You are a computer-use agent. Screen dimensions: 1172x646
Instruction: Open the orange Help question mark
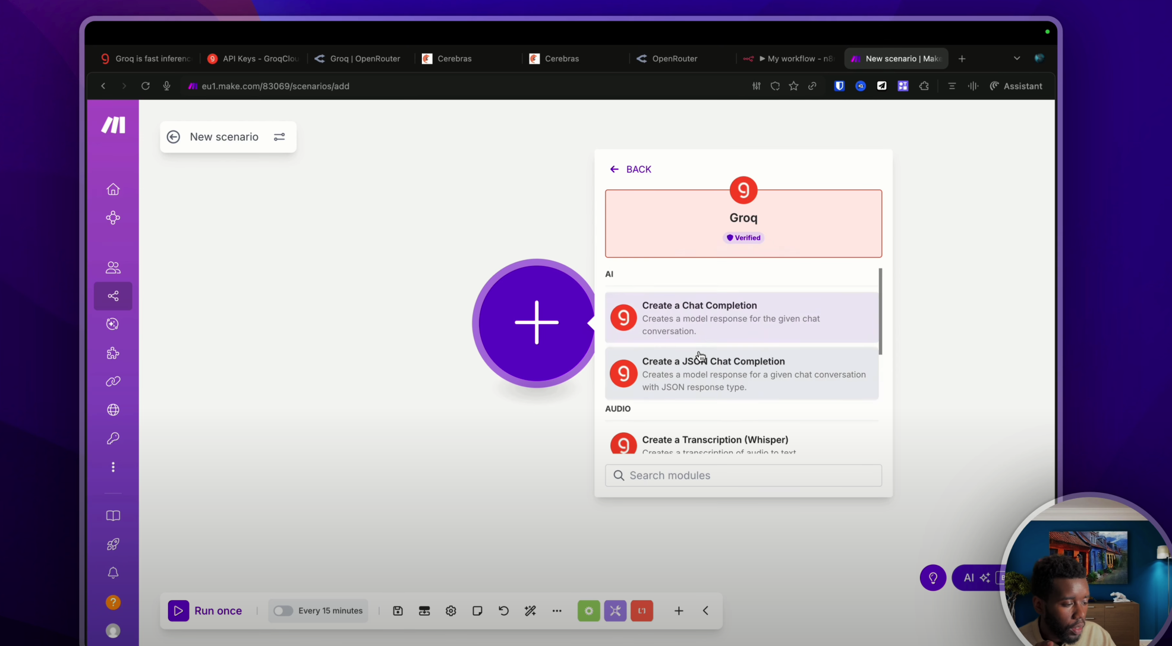coord(113,602)
